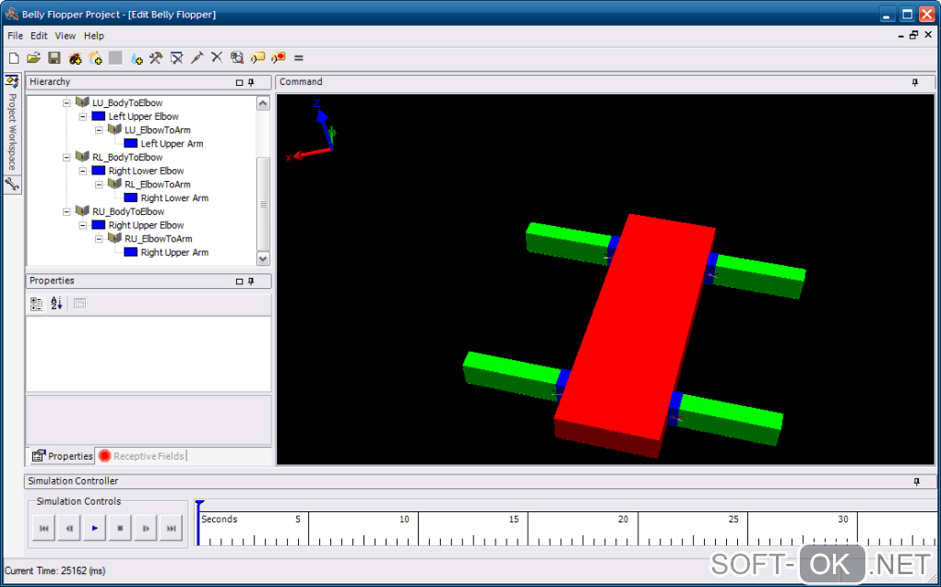Click the crossed window toolbar icon
The image size is (941, 587).
176,58
